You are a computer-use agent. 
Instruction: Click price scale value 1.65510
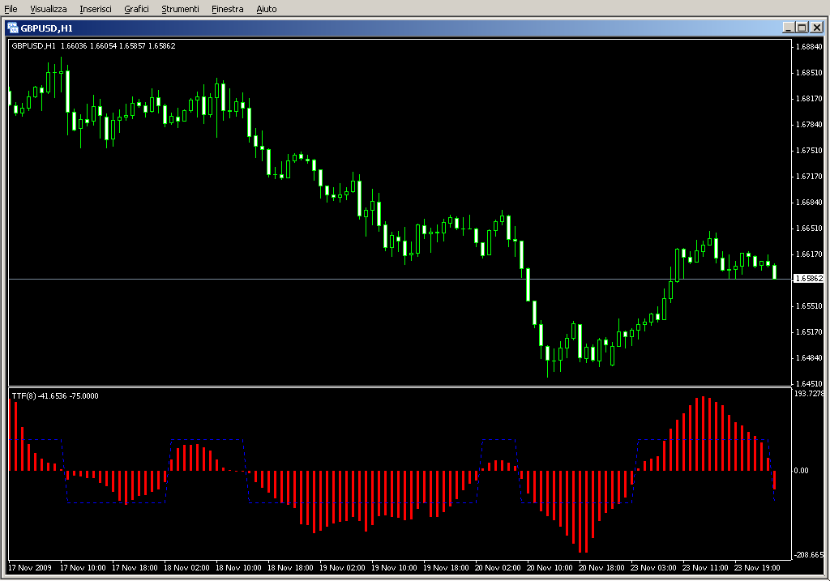[810, 305]
